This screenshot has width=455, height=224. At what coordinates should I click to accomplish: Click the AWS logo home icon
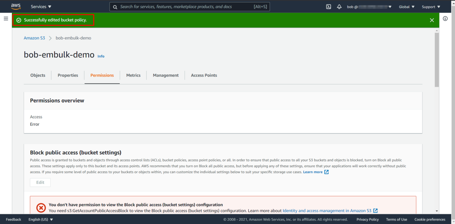click(x=16, y=6)
